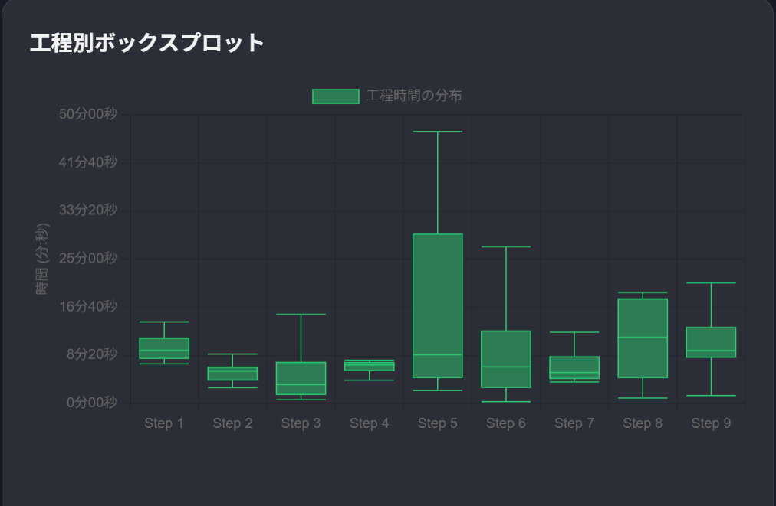776x506 pixels.
Task: Click the 50分00秒 y-axis tick label
Action: tap(87, 114)
